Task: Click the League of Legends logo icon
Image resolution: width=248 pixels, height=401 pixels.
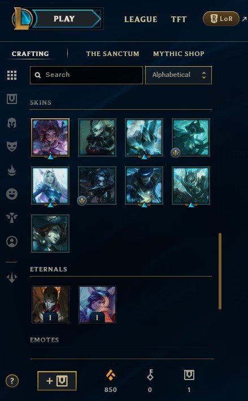Action: 21,19
